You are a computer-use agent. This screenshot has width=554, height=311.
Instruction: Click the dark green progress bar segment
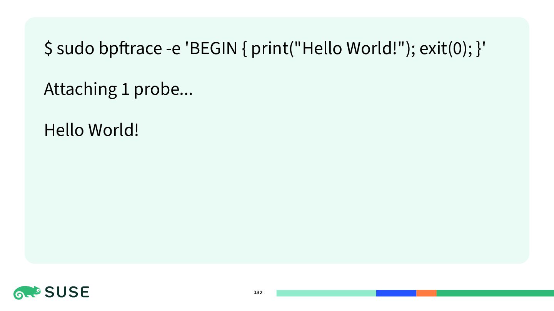(x=495, y=293)
